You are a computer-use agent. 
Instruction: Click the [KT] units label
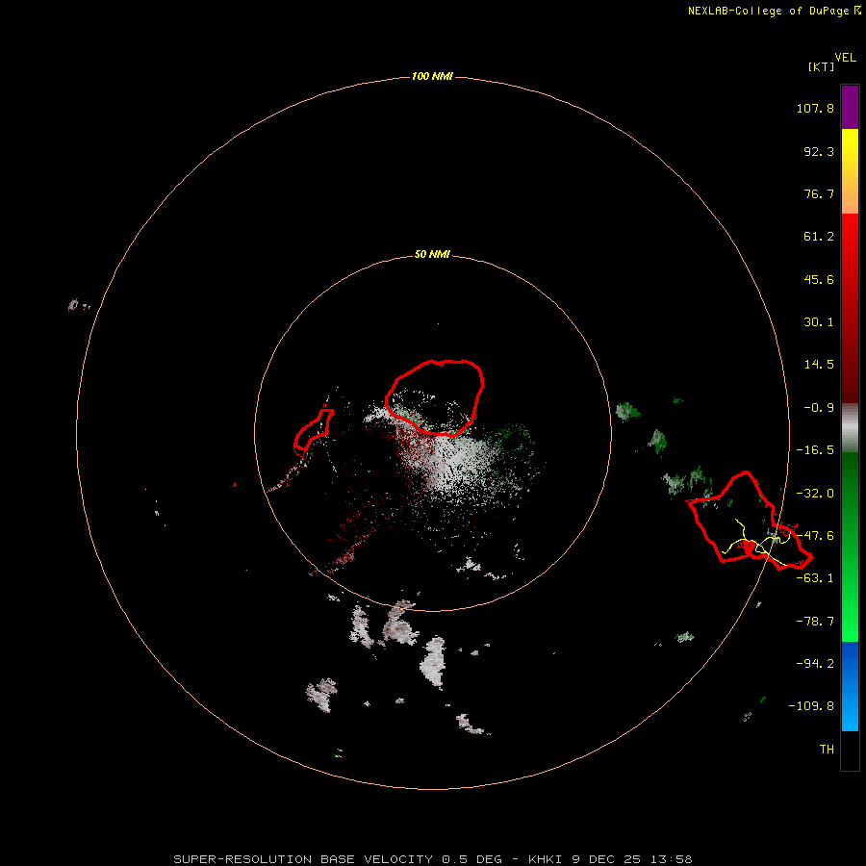(x=821, y=66)
